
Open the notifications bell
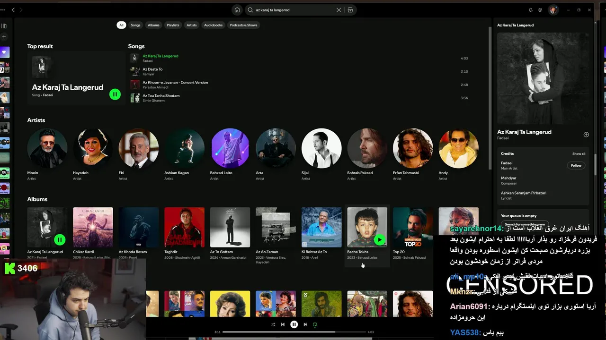pos(530,10)
